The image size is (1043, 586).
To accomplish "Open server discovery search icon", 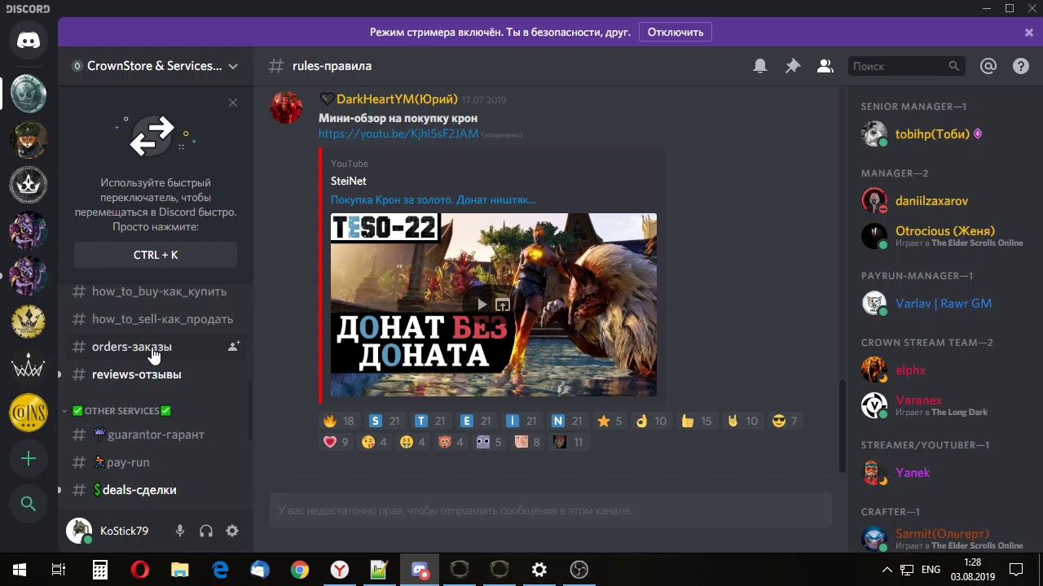I will click(x=29, y=504).
